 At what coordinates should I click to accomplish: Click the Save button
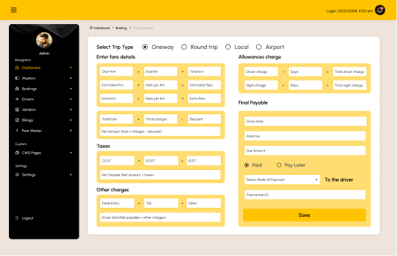coord(304,215)
